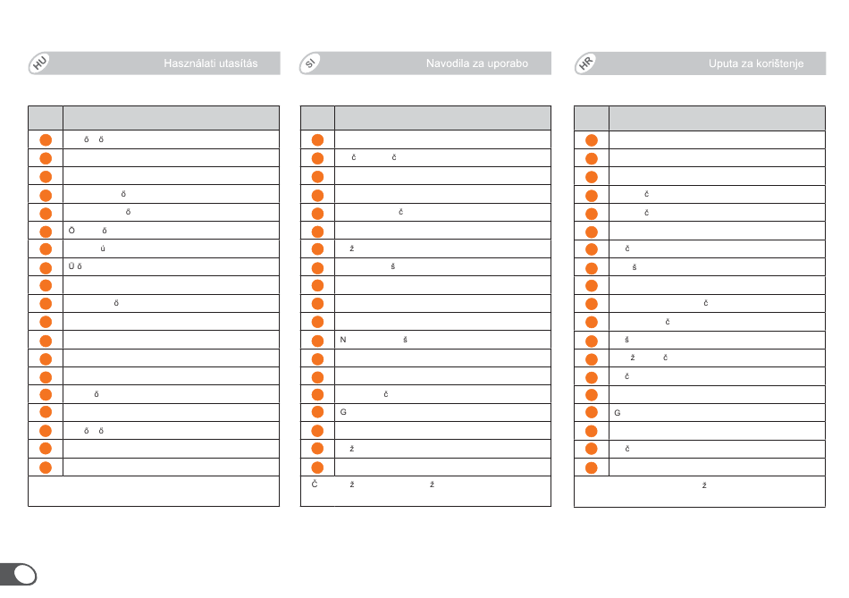Select the first orange dot in Hungarian table

tap(46, 139)
